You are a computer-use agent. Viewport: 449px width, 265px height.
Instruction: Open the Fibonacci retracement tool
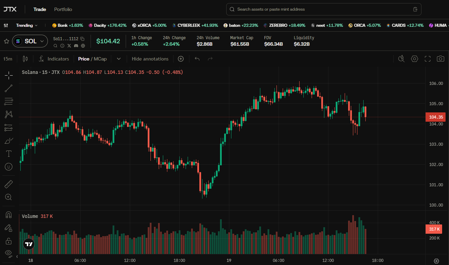point(9,101)
